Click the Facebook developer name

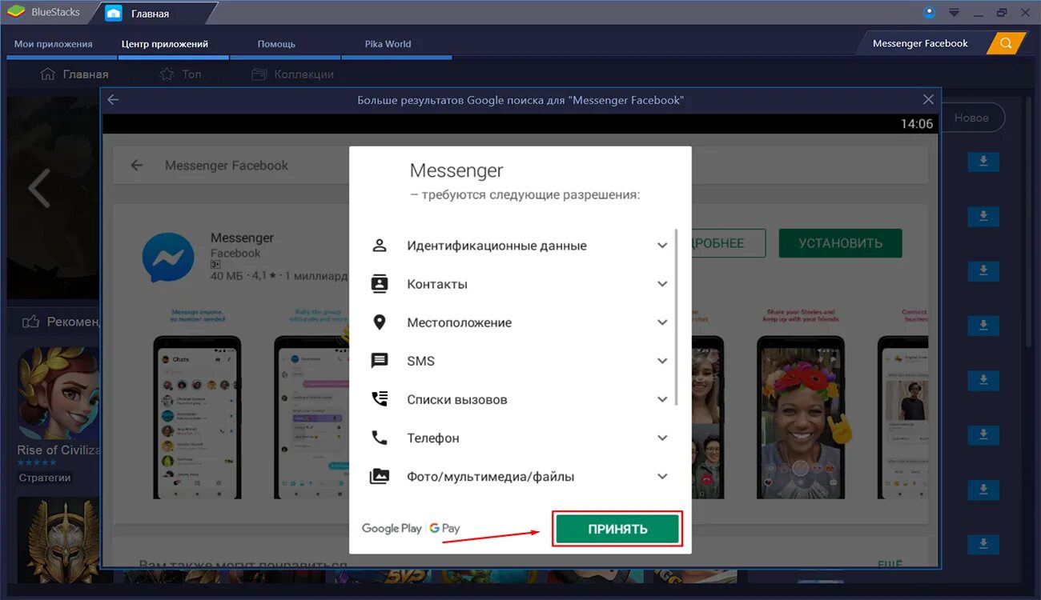[x=235, y=253]
